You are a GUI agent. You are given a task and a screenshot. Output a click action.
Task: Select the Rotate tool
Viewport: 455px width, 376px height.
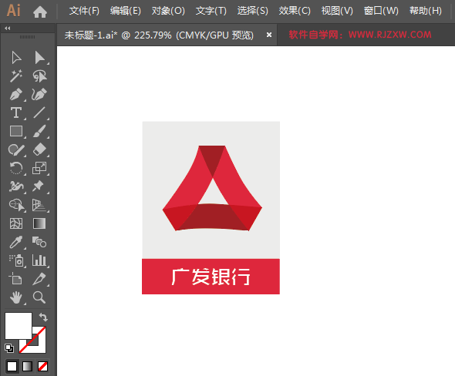(x=16, y=168)
